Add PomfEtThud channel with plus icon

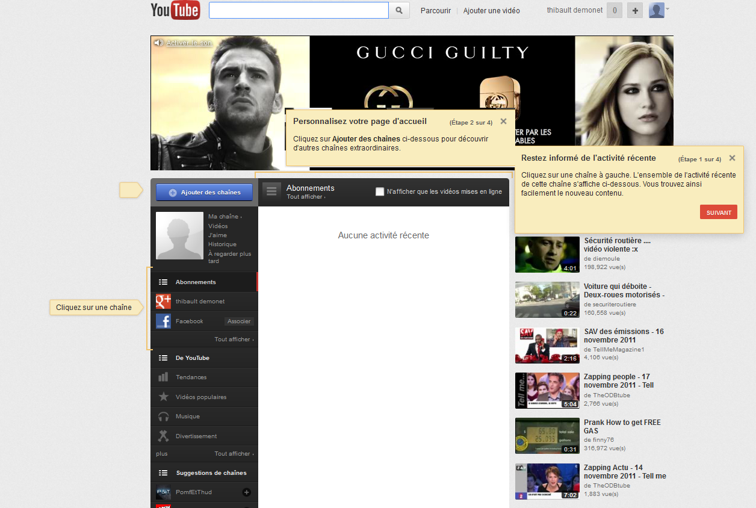246,492
